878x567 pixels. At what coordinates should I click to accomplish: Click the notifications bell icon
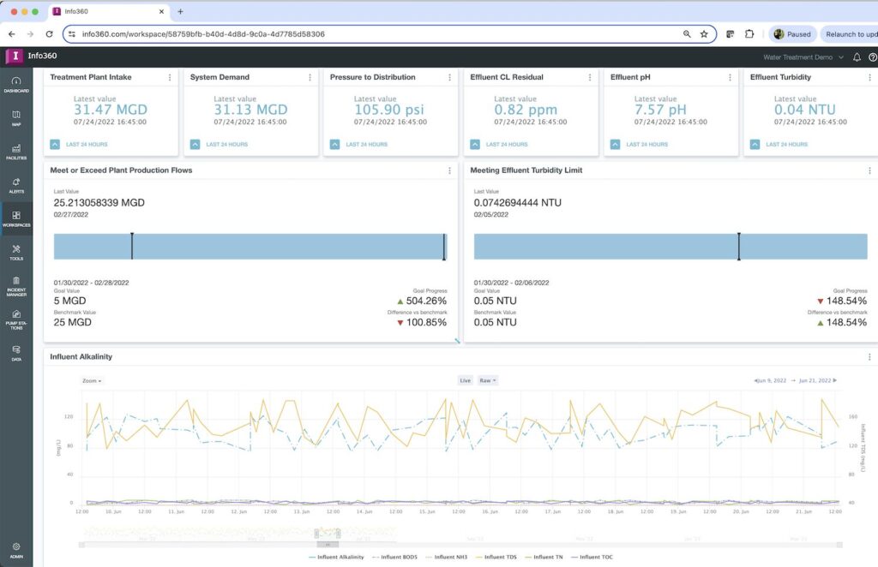856,57
